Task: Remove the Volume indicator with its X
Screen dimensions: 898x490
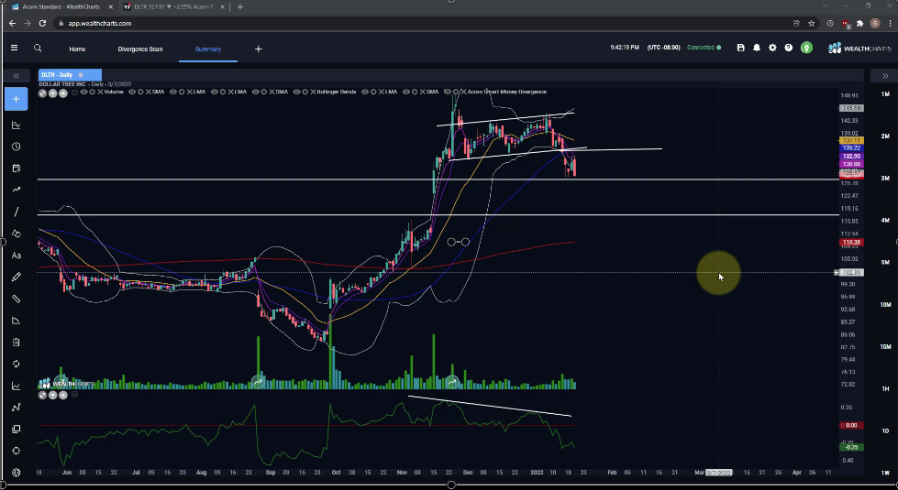Action: tap(100, 92)
